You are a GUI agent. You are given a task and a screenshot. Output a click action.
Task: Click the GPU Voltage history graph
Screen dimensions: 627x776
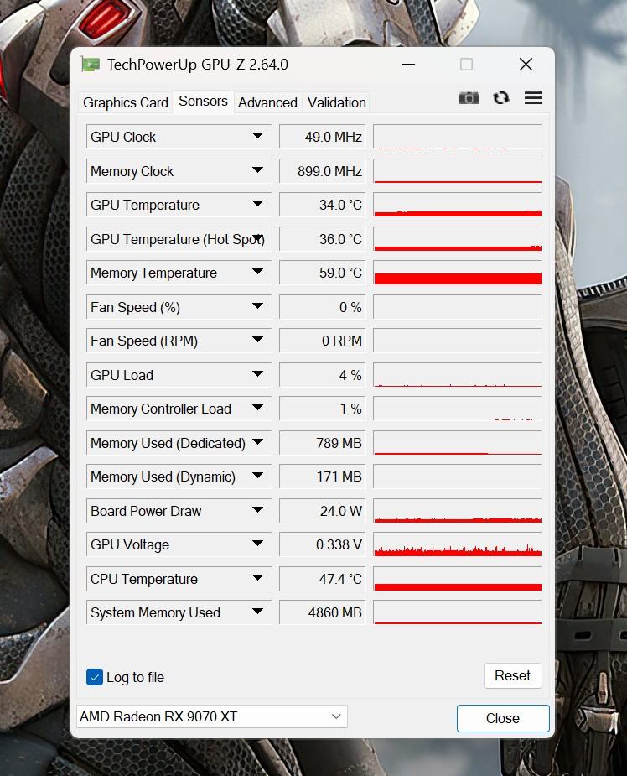tap(458, 545)
